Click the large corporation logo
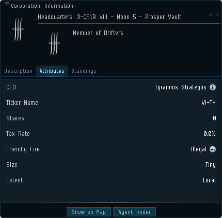 [x=18, y=29]
